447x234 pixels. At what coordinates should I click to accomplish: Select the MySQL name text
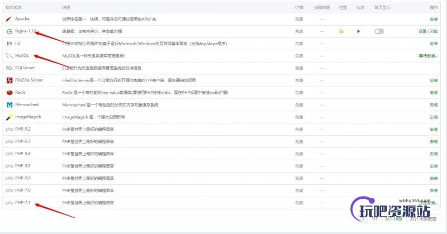(x=22, y=56)
